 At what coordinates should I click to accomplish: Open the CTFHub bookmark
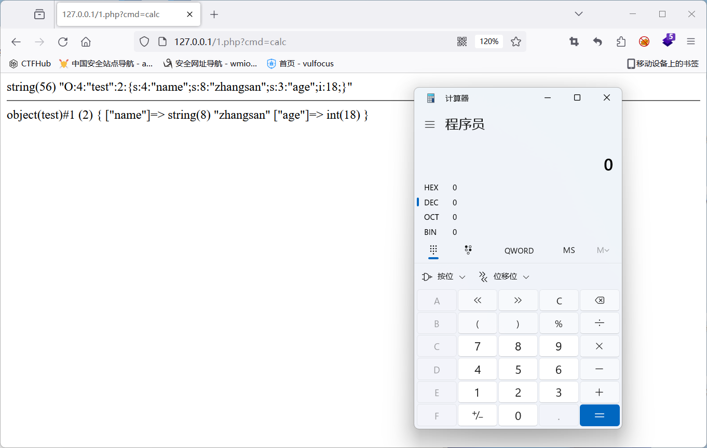tap(30, 64)
